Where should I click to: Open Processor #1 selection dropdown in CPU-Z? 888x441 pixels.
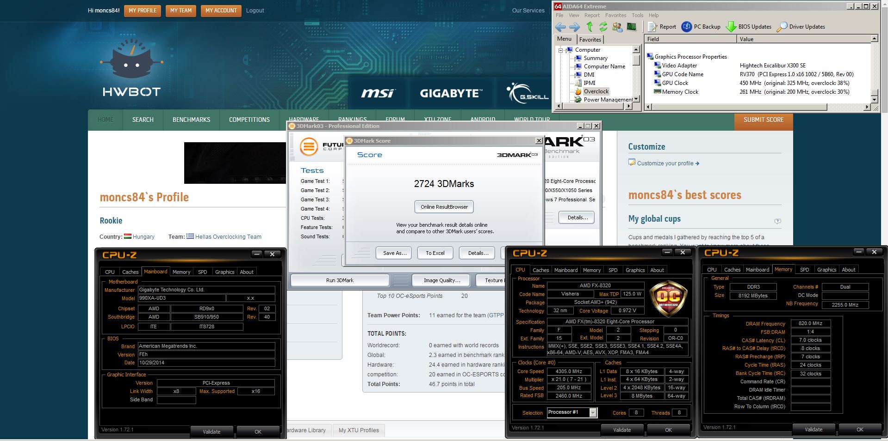572,412
